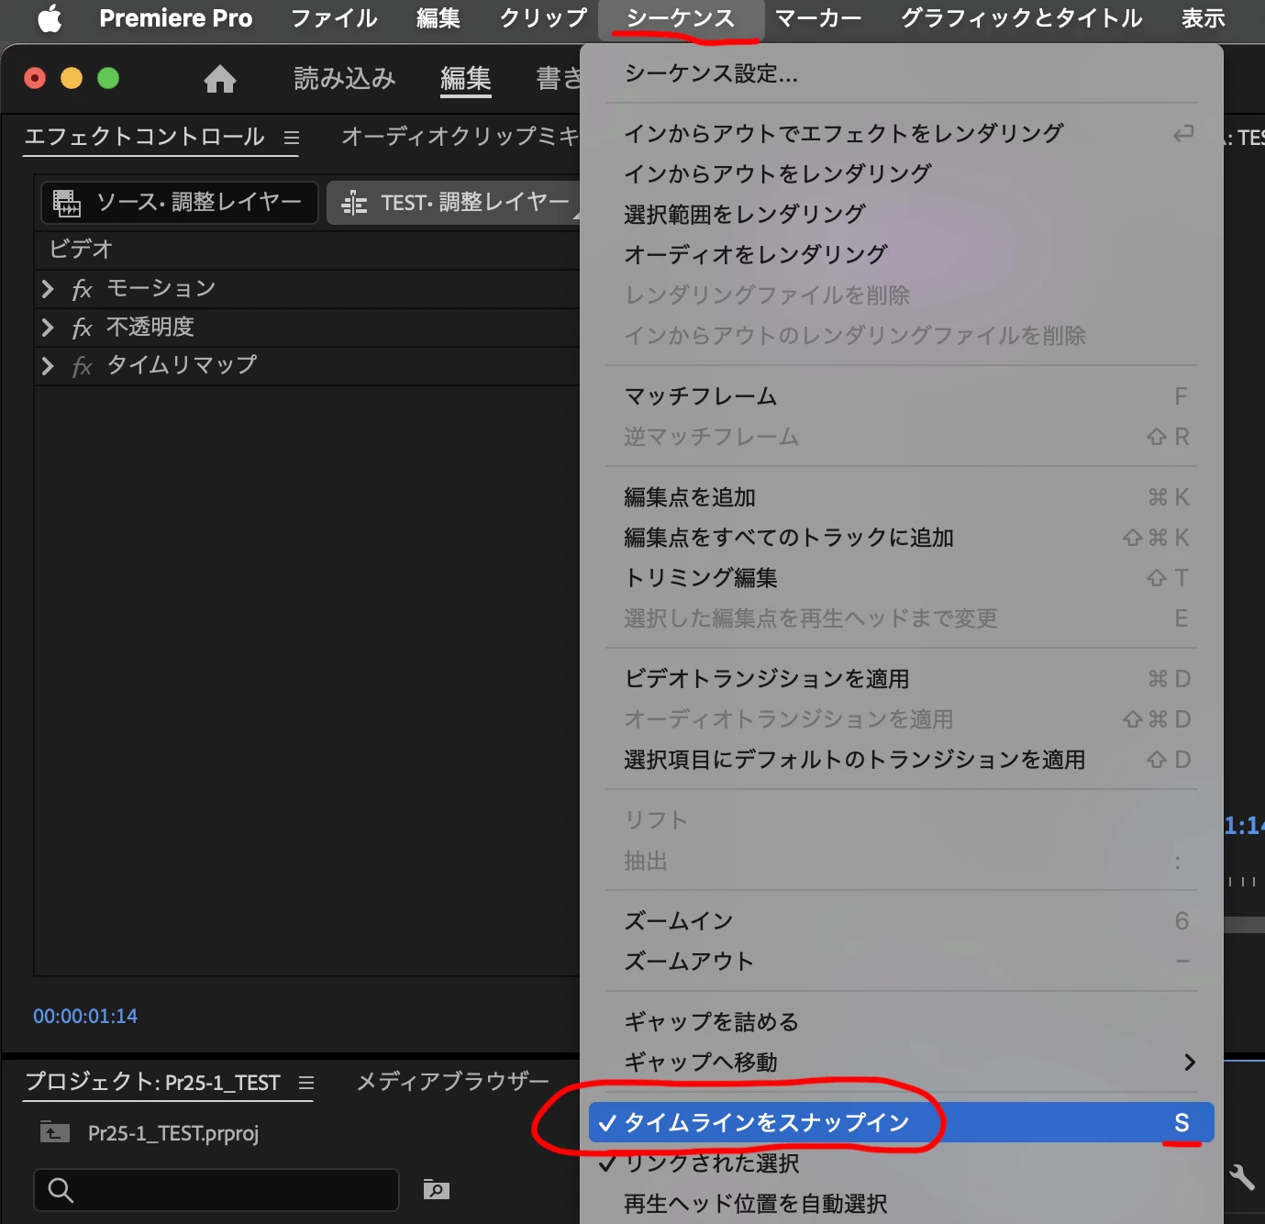Choose マッチフレーム menu item
Viewport: 1265px width, 1224px height.
coord(902,396)
